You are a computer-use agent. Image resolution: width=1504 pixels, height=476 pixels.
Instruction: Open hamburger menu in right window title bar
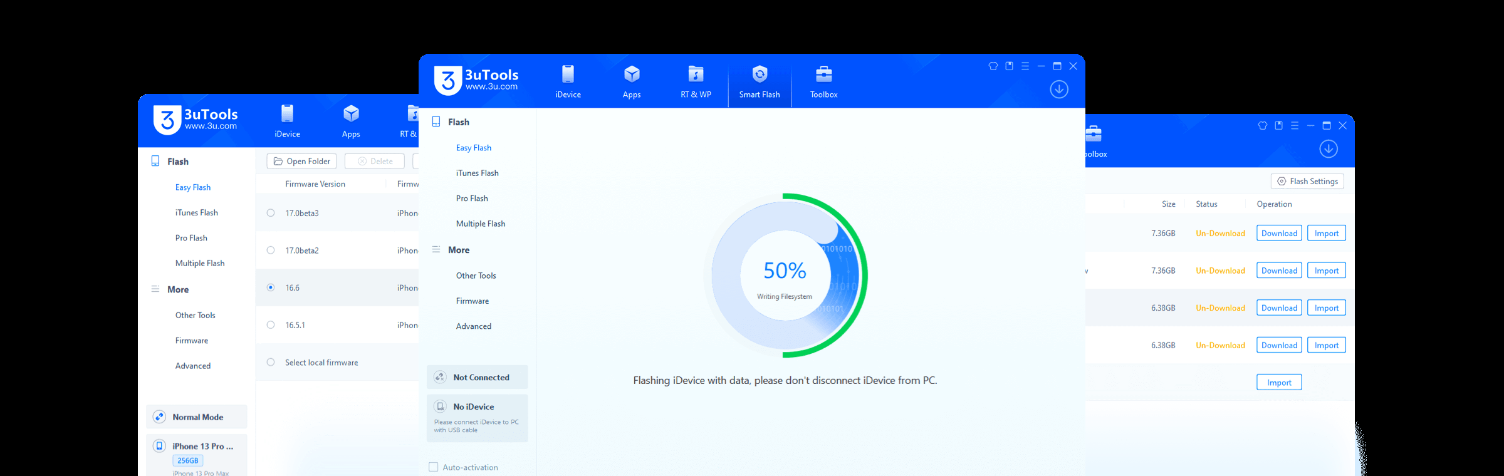(x=1295, y=125)
